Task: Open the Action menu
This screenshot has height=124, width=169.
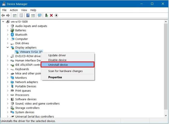Action: 14,10
